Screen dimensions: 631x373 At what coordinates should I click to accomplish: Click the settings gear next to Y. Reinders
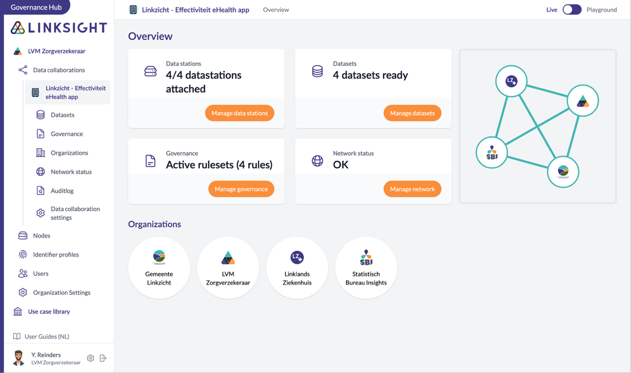(x=90, y=358)
